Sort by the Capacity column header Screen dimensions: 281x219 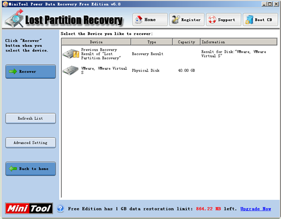[x=186, y=42]
